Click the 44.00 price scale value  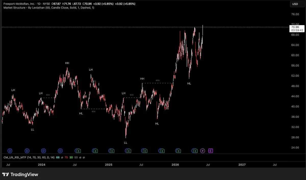[x=295, y=96]
